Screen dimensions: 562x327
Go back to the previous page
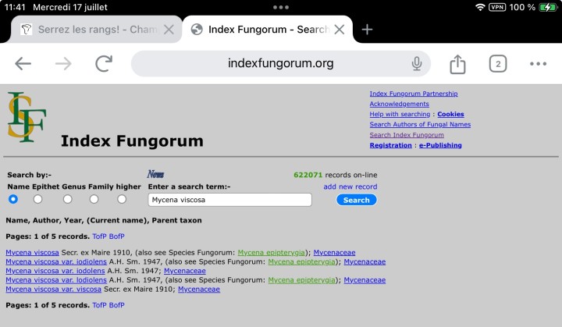(23, 64)
